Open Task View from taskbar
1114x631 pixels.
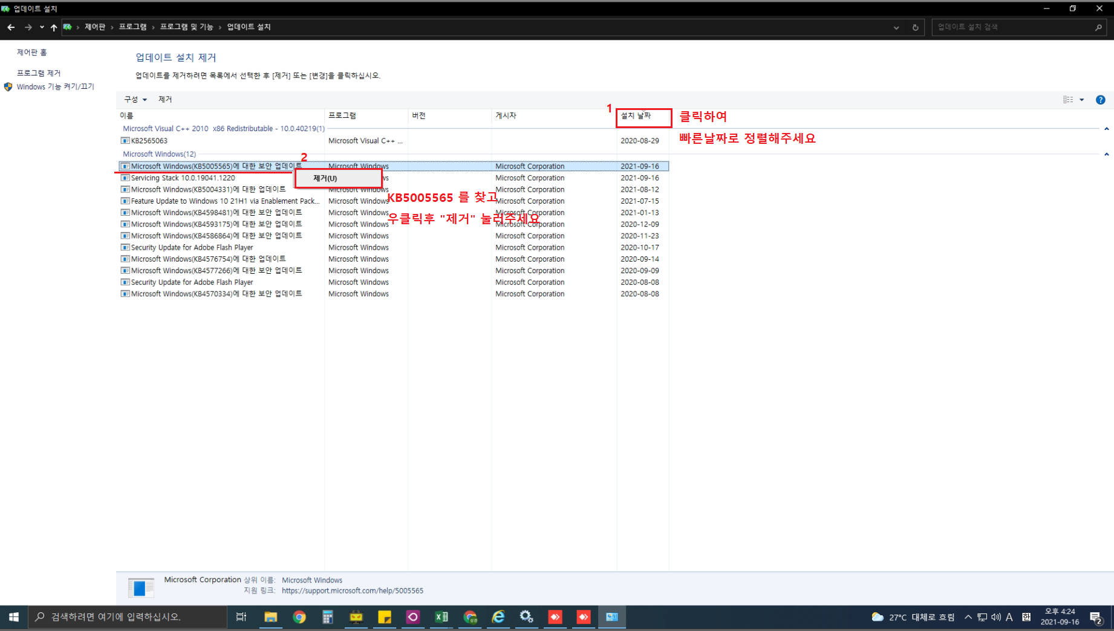coord(241,617)
